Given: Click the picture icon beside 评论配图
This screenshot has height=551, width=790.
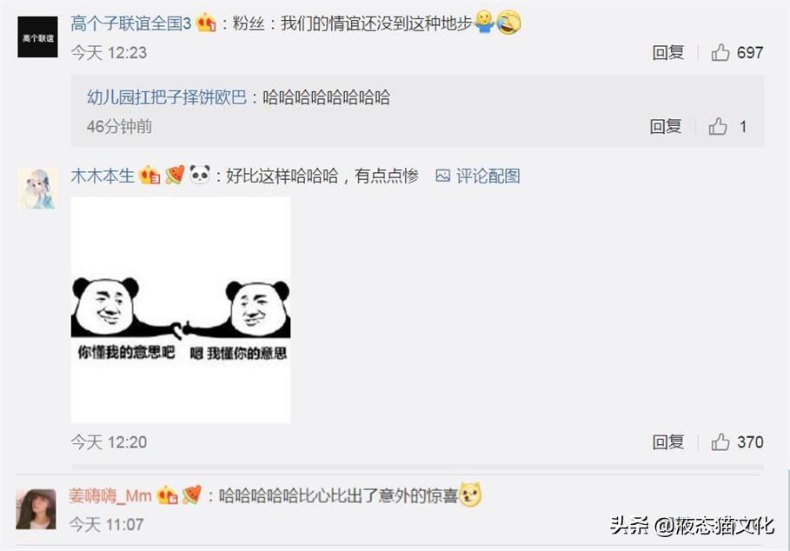Looking at the screenshot, I should 442,176.
